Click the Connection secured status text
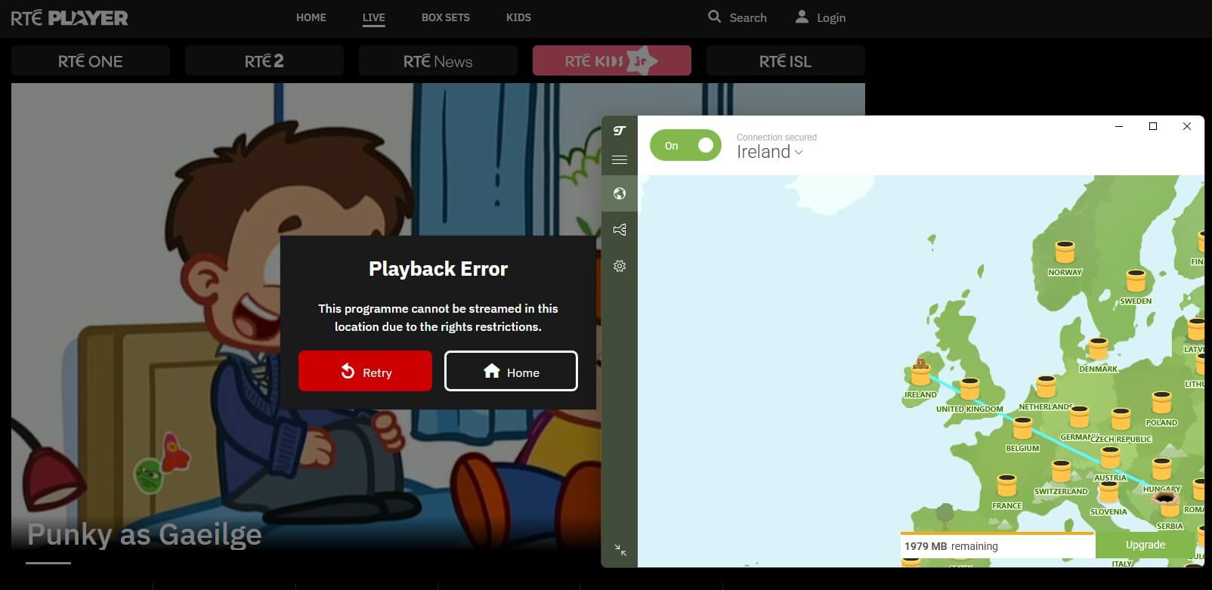This screenshot has height=590, width=1212. pyautogui.click(x=777, y=137)
